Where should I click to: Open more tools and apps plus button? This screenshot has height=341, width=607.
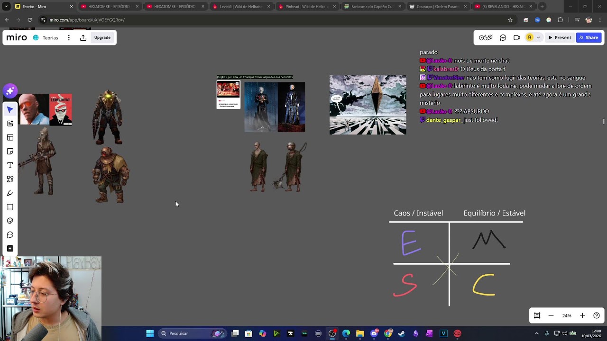pos(10,249)
